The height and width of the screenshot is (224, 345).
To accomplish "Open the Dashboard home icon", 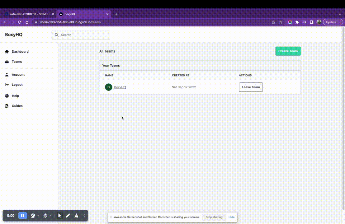I will [7, 51].
